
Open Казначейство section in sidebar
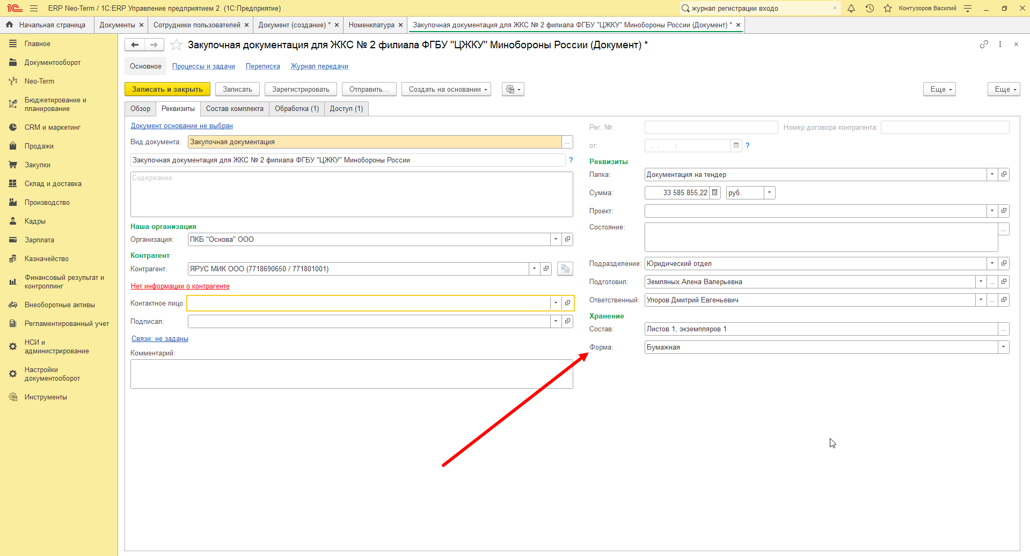tap(47, 258)
